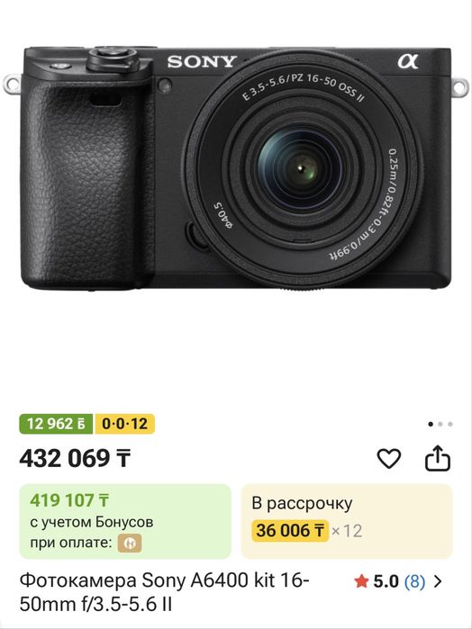Viewport: 472px width, 629px height.
Task: Click the 'с учетом Бонусов' text
Action: [92, 522]
